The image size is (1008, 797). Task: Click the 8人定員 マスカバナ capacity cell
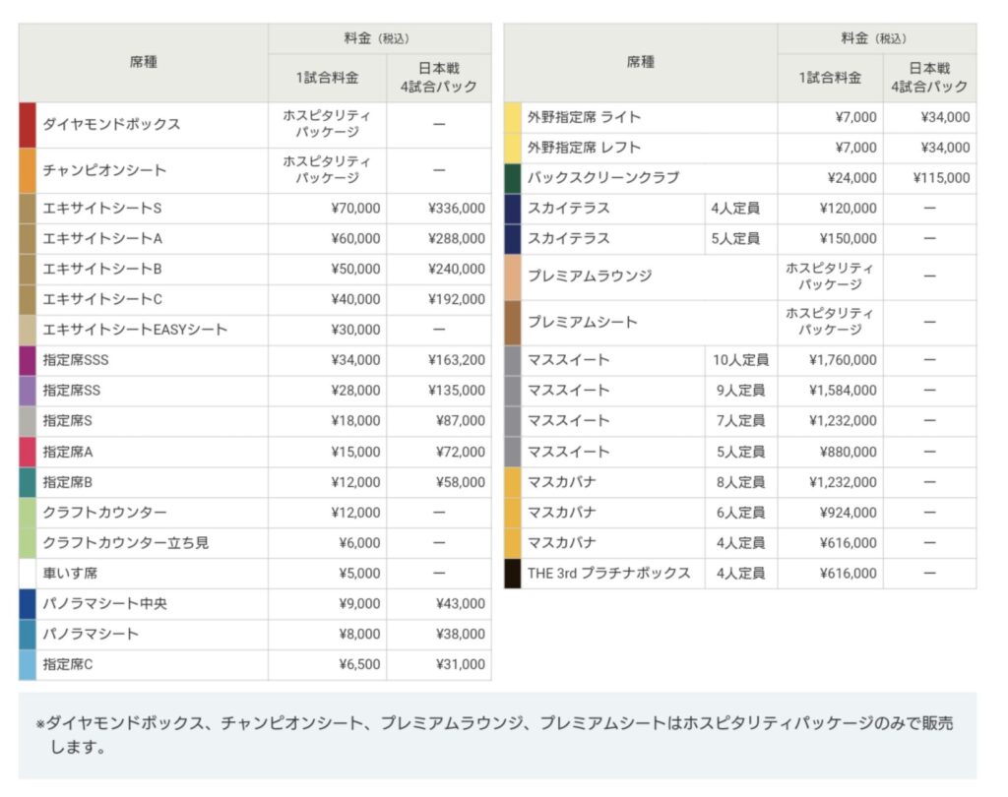coord(740,483)
